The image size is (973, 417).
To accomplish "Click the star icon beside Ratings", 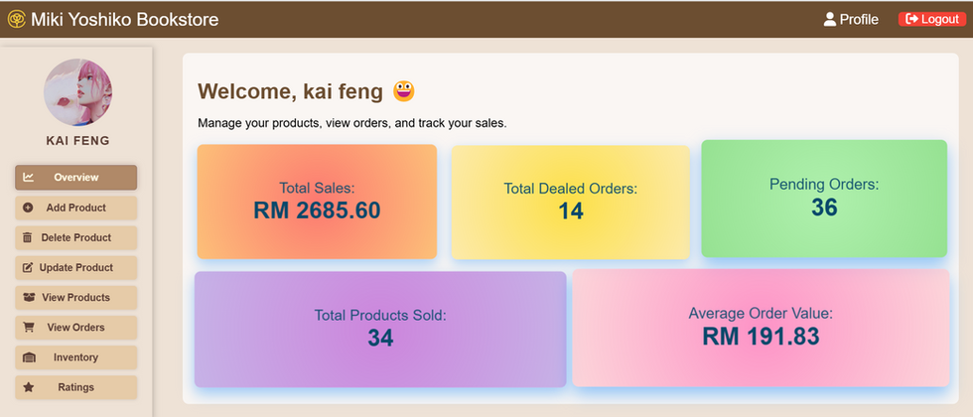I will pos(29,387).
